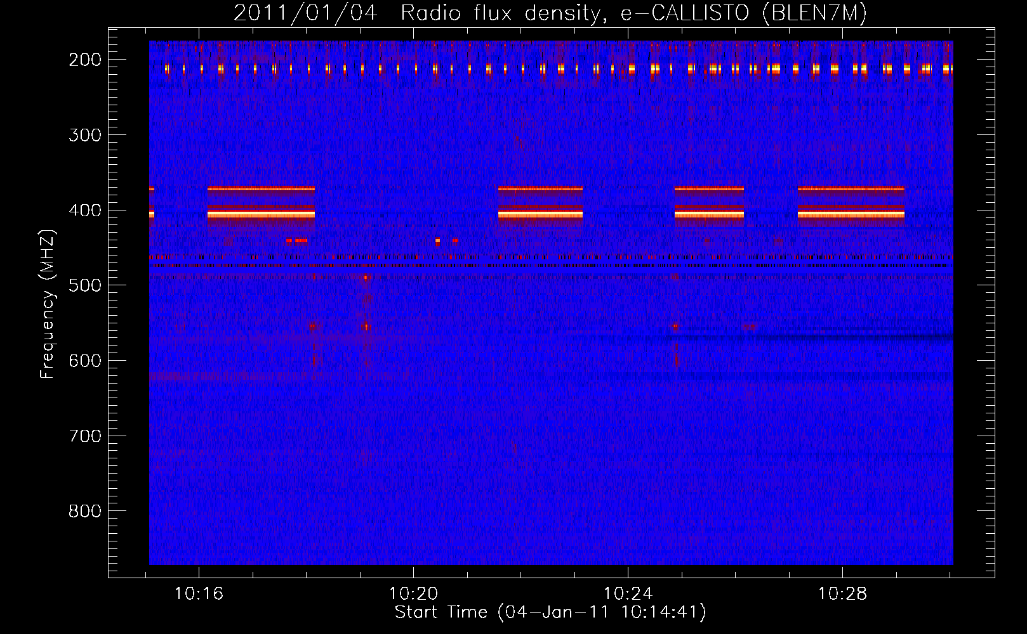Click the 800 frequency tick label
Viewport: 1027px width, 634px height.
(85, 511)
